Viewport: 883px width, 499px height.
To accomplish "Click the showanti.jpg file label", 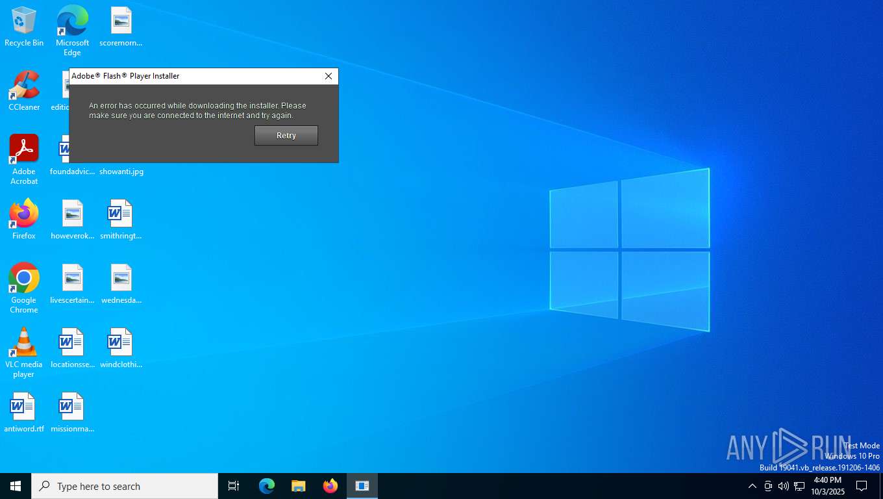I will click(x=121, y=172).
